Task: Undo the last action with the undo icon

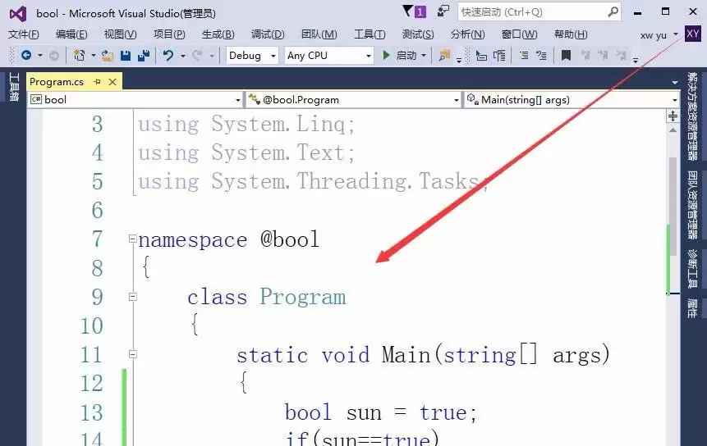Action: click(168, 56)
